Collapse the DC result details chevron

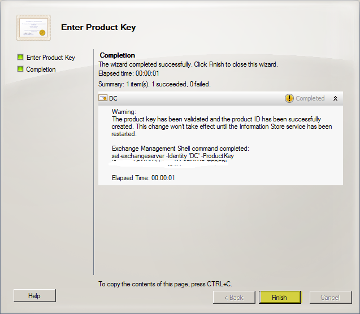click(x=335, y=98)
